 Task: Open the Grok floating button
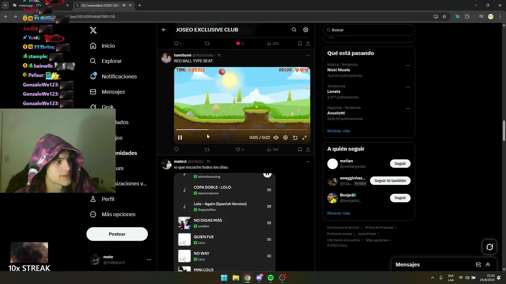click(x=489, y=247)
